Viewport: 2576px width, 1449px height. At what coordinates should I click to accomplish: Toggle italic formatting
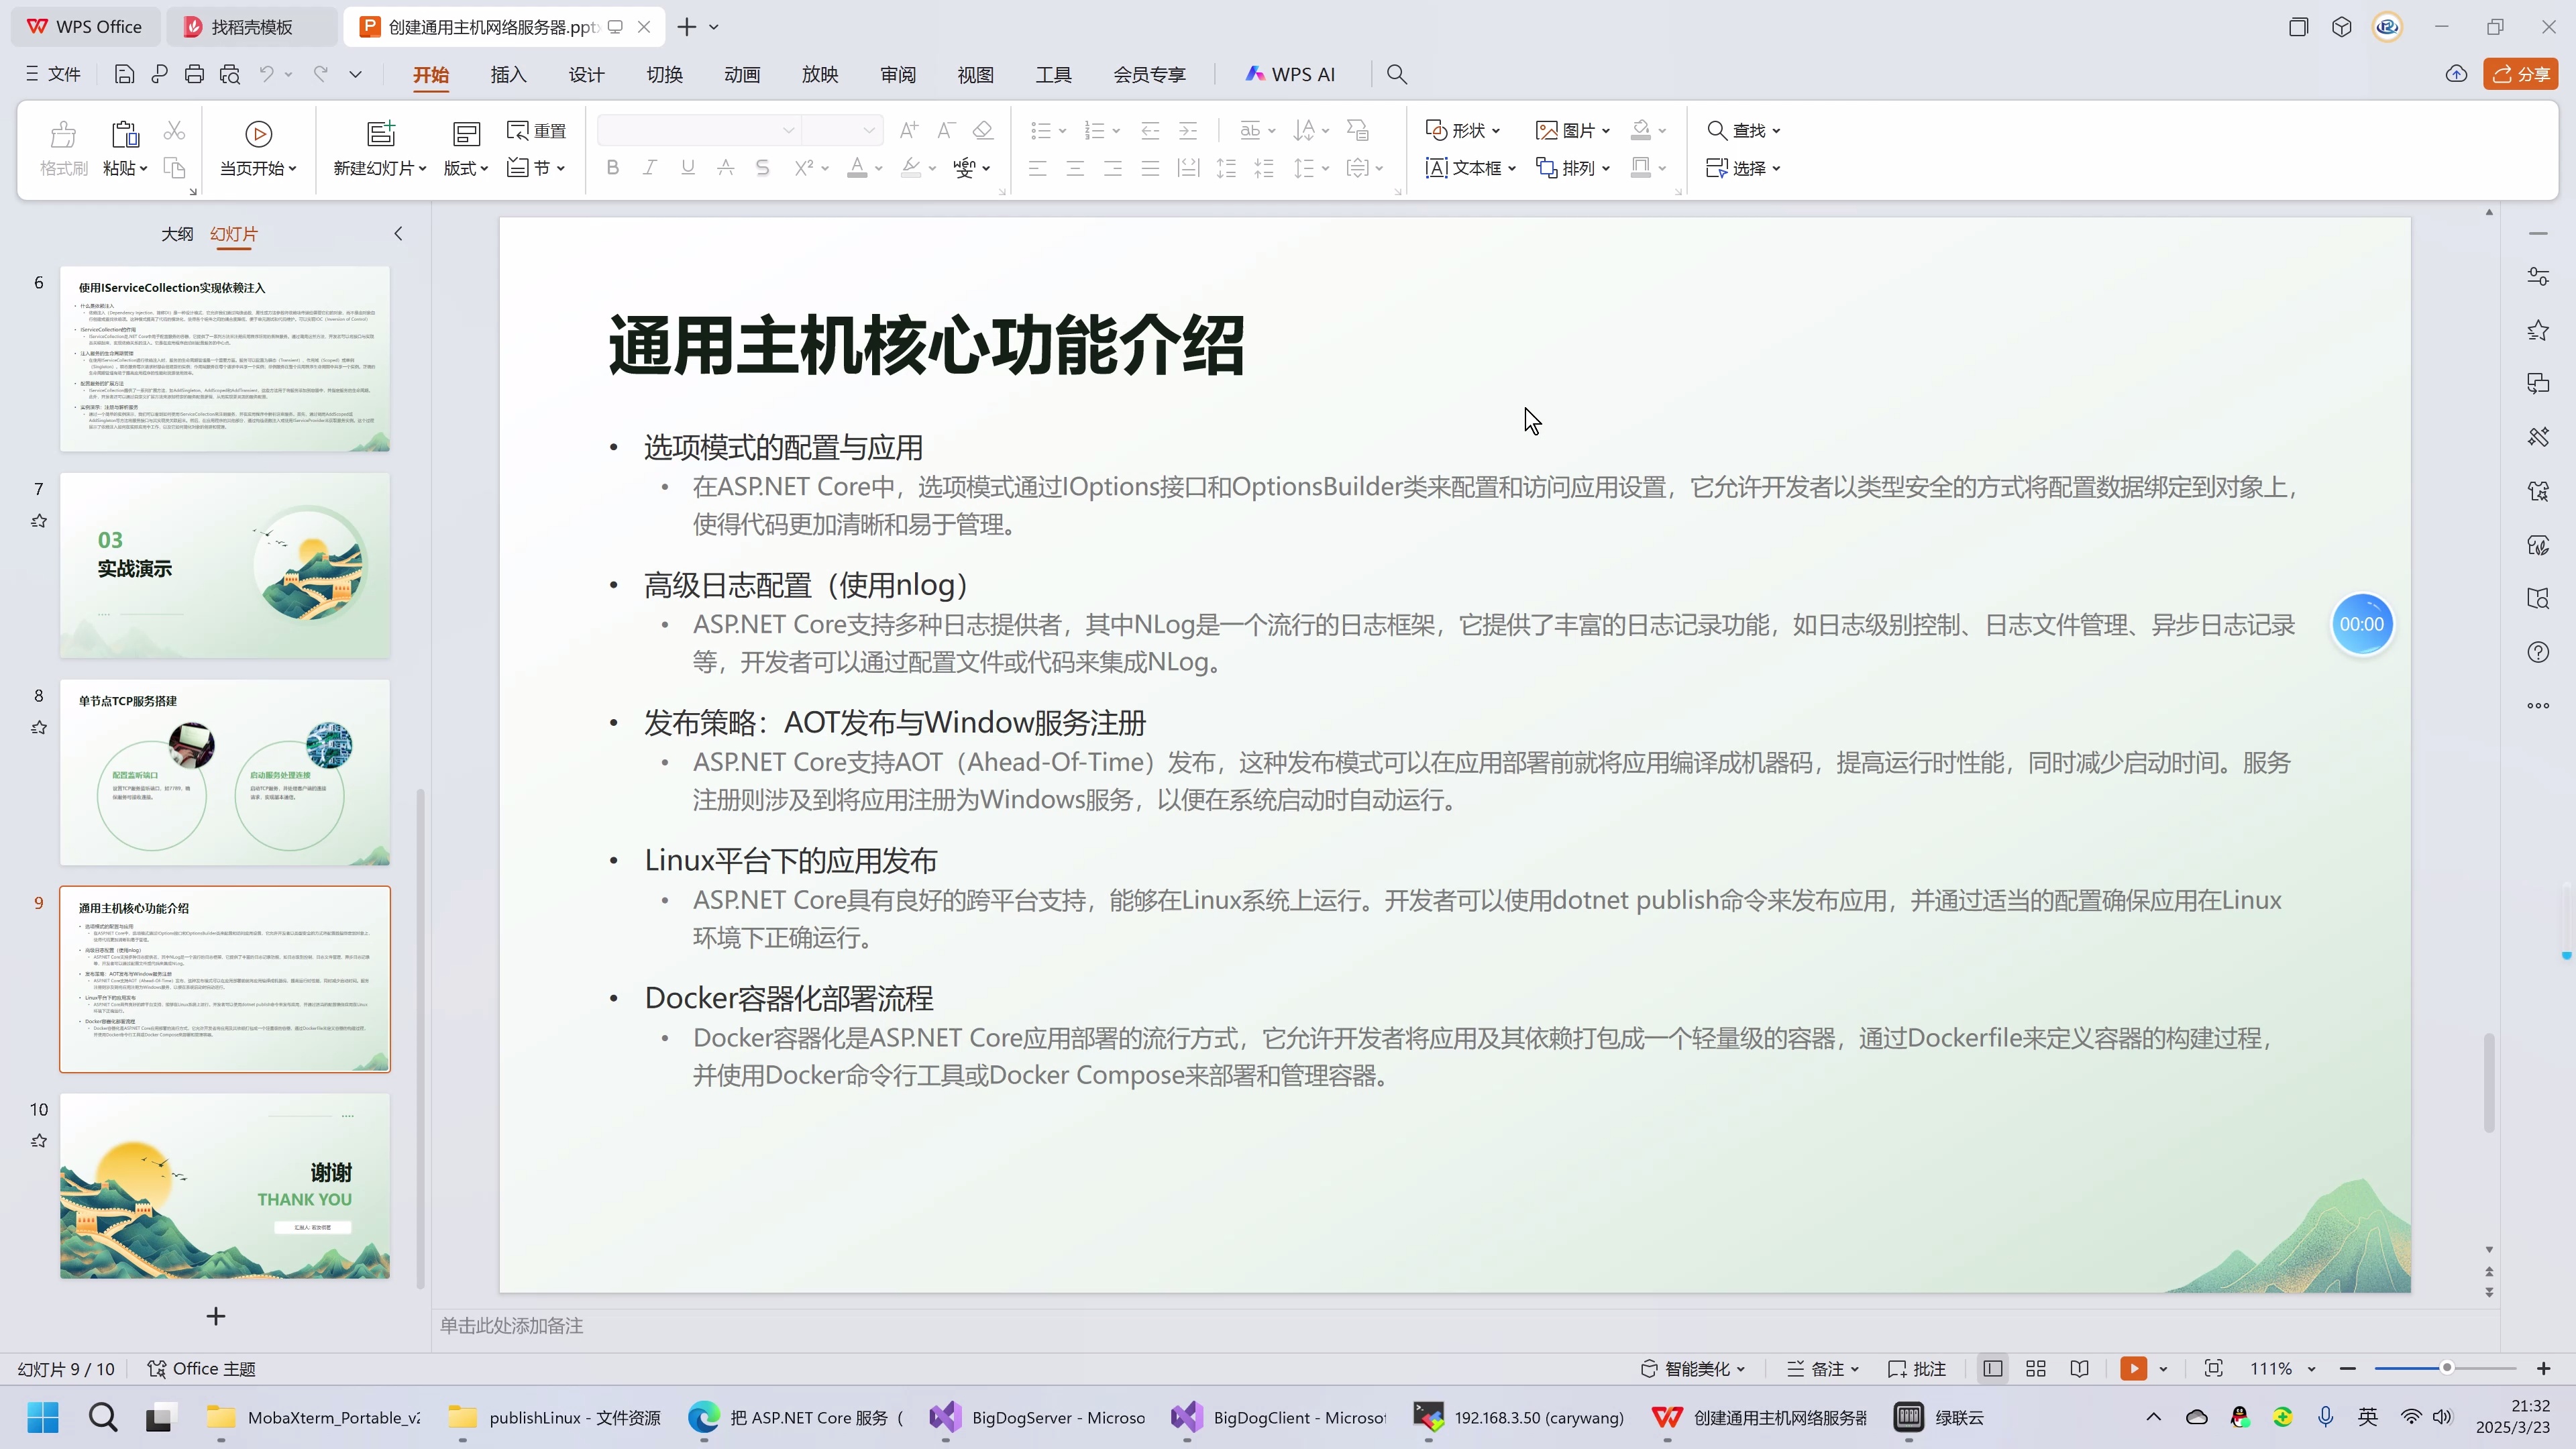(x=650, y=168)
